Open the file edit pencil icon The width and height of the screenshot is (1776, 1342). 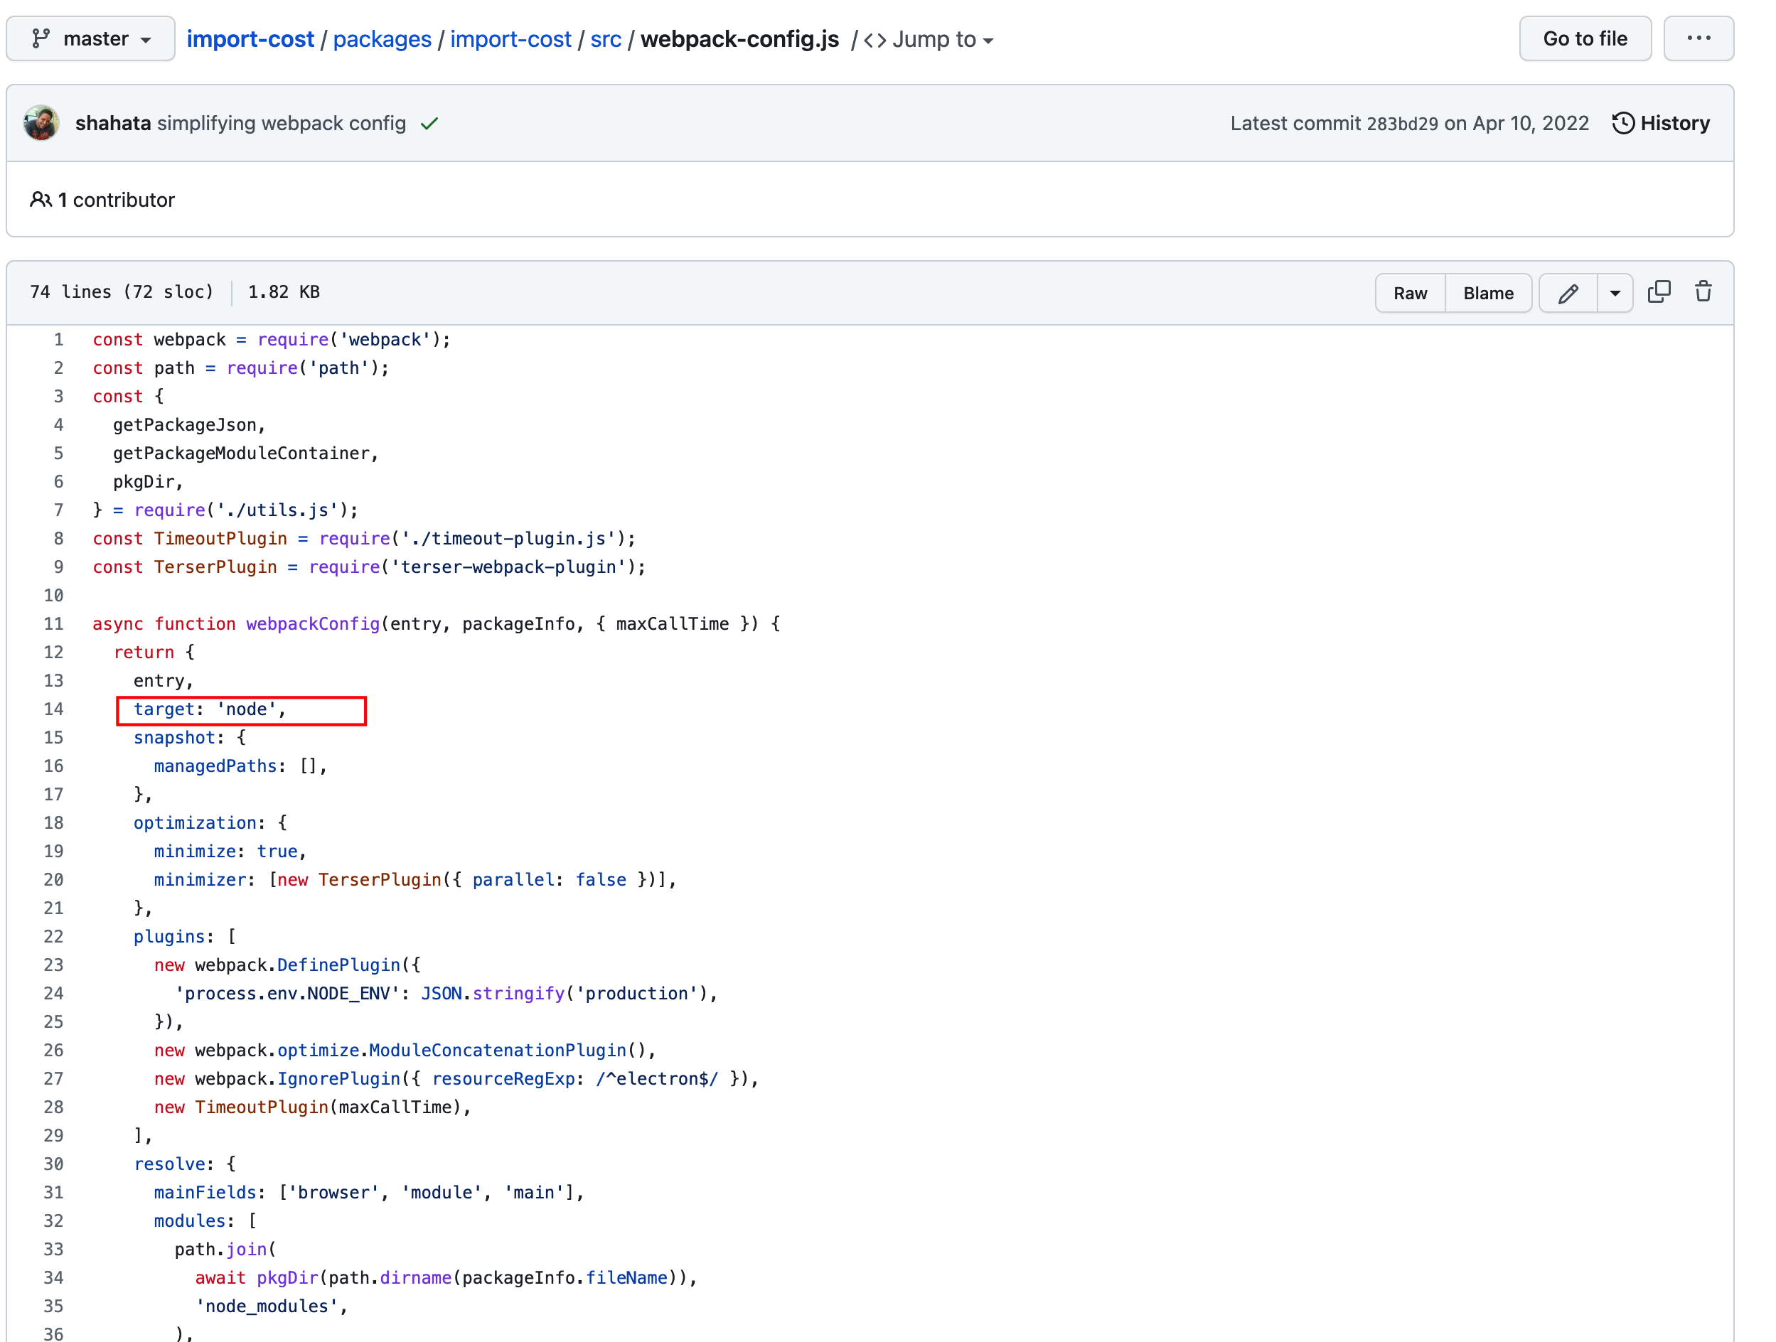(x=1568, y=292)
